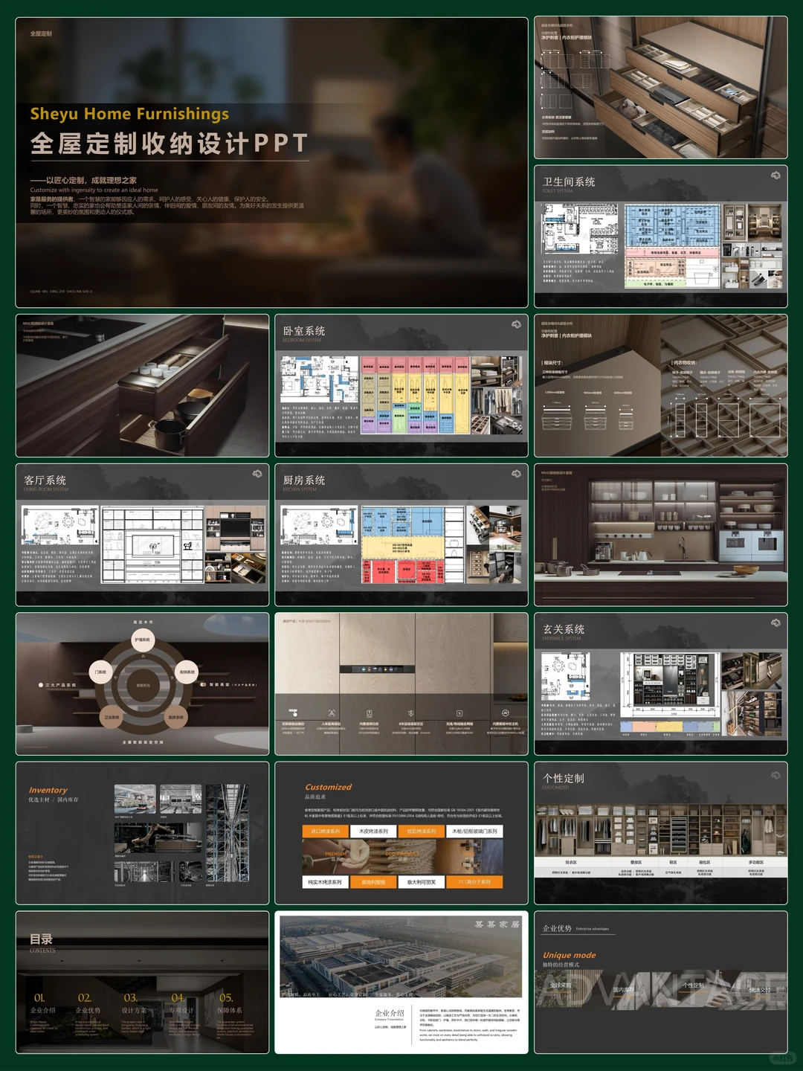Click the 木皮烤漆系列 white label

click(x=373, y=831)
